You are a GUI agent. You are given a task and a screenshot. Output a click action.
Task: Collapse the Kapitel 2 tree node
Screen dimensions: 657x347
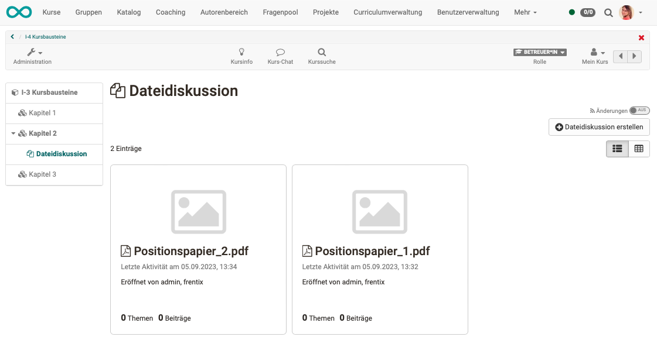click(14, 133)
